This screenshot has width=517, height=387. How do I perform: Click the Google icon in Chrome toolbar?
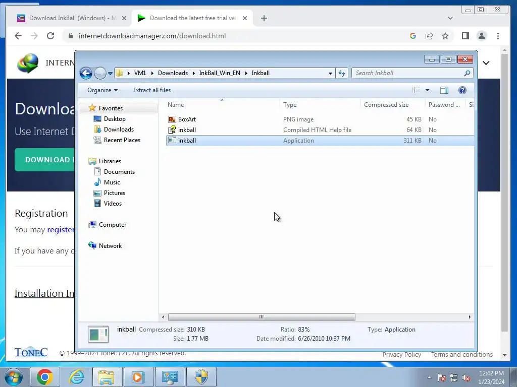[413, 36]
